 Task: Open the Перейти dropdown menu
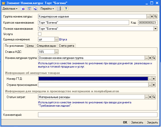click(47, 9)
